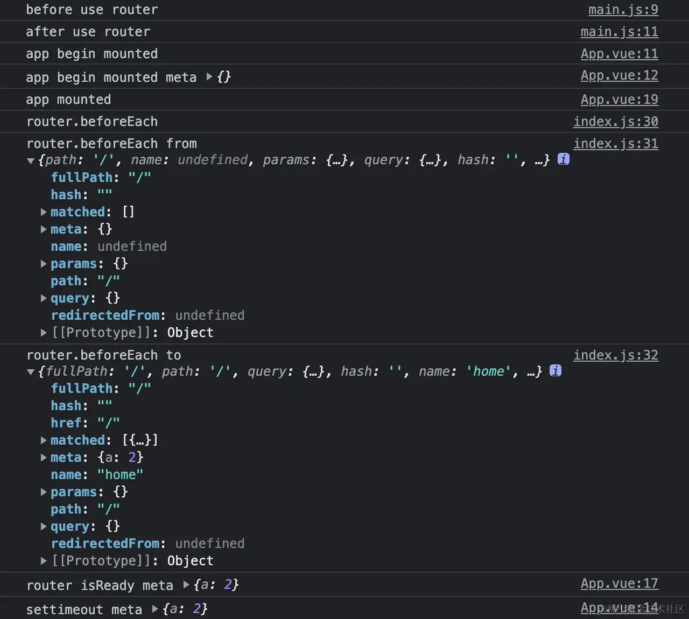This screenshot has height=619, width=689.
Task: Open source link index.js:30
Action: click(616, 122)
